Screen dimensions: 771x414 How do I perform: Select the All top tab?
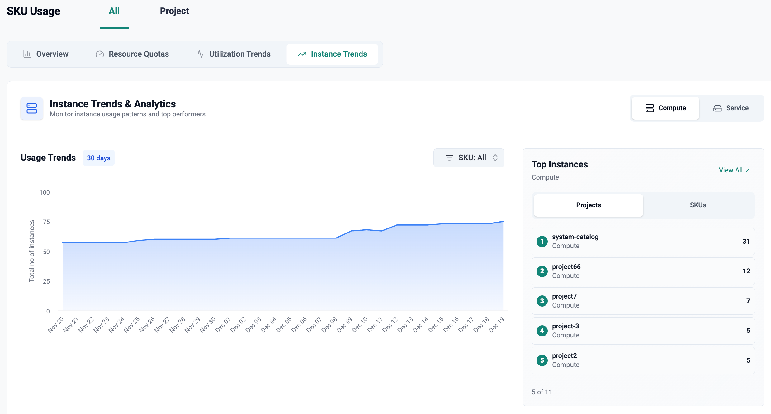coord(114,11)
